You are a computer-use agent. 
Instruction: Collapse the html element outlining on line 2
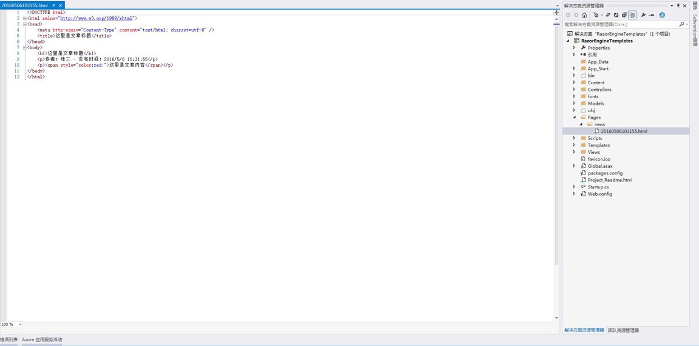[24, 18]
